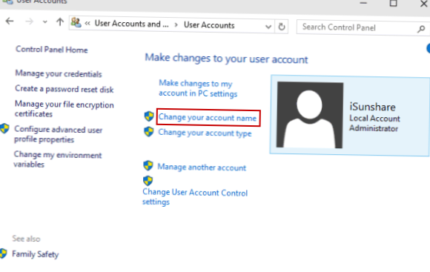Viewport: 430px width, 272px height.
Task: Open Change your account type
Action: tap(205, 133)
